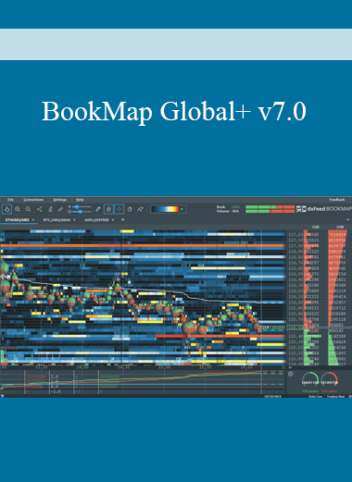Click price level 117.00 in ladder
352x482 pixels.
coord(295,246)
